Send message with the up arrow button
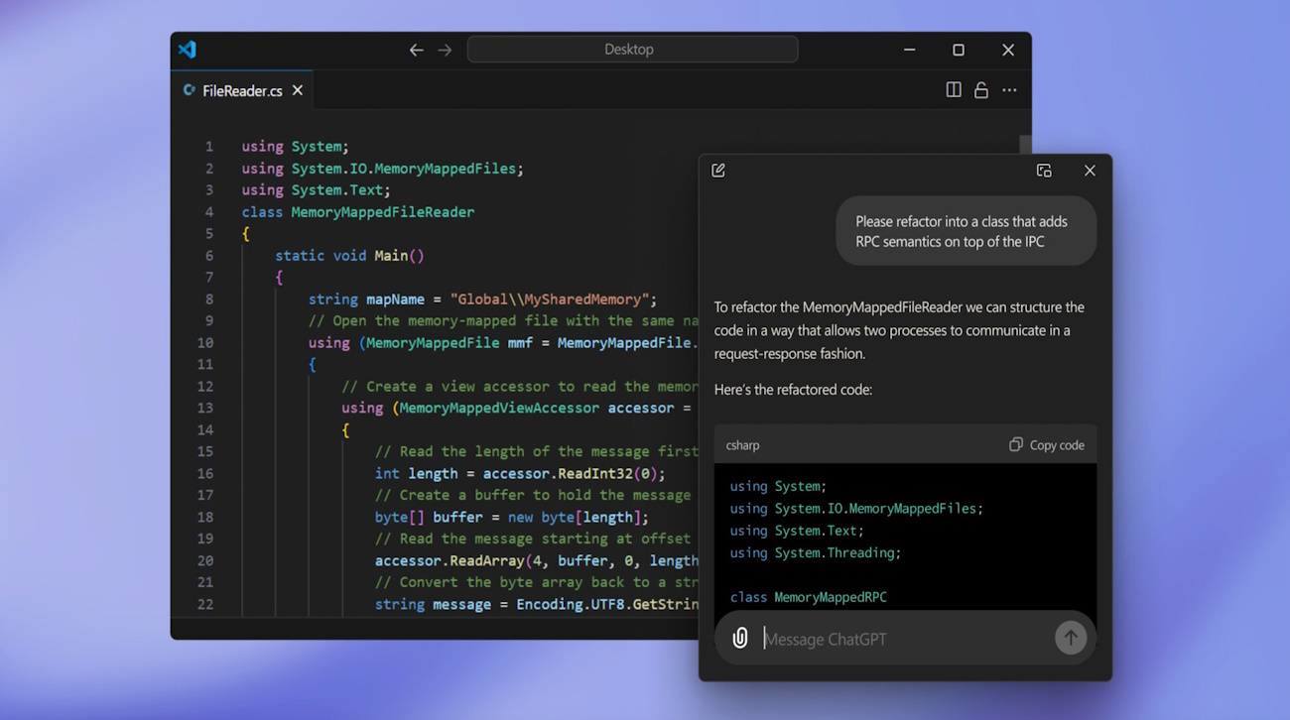The image size is (1290, 720). 1071,638
